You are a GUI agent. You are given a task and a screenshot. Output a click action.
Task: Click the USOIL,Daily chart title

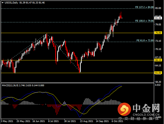point(11,3)
